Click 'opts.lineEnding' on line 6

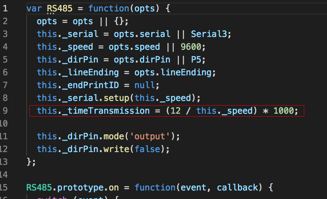coord(173,72)
